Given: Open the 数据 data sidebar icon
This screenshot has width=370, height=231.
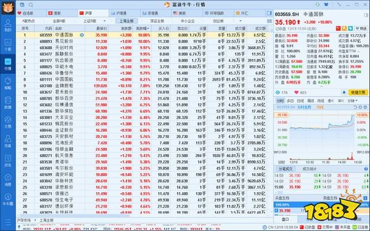Looking at the screenshot, I should point(8,102).
